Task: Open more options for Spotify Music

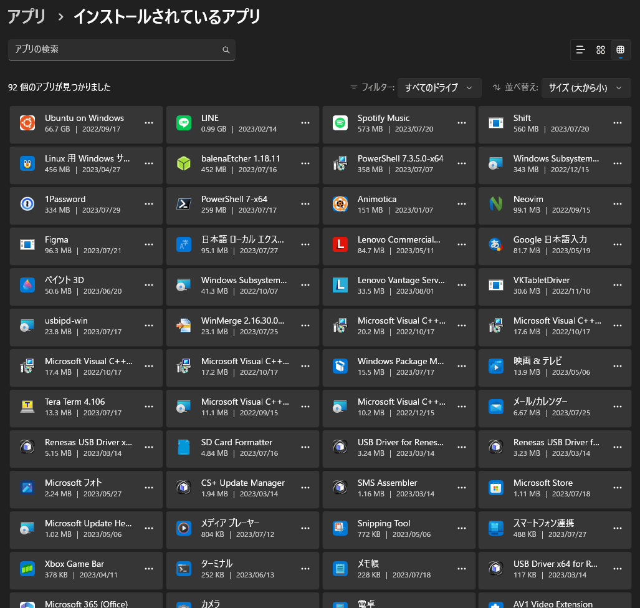Action: [462, 123]
